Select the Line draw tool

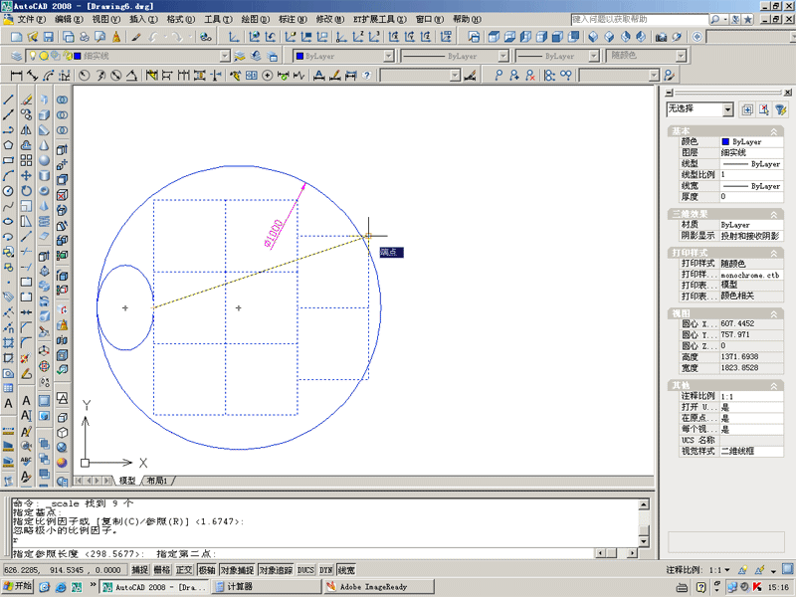tap(8, 99)
